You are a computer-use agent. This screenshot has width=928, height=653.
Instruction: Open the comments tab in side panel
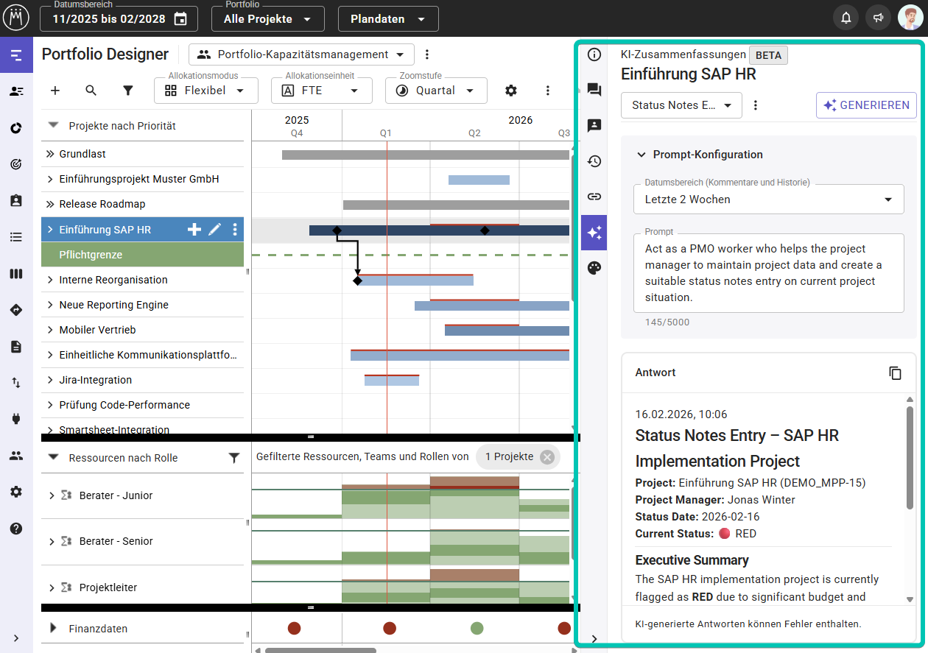594,90
